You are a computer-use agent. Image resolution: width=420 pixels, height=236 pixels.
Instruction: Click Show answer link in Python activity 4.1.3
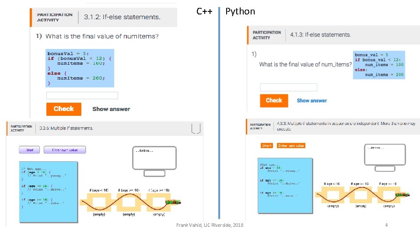click(312, 101)
